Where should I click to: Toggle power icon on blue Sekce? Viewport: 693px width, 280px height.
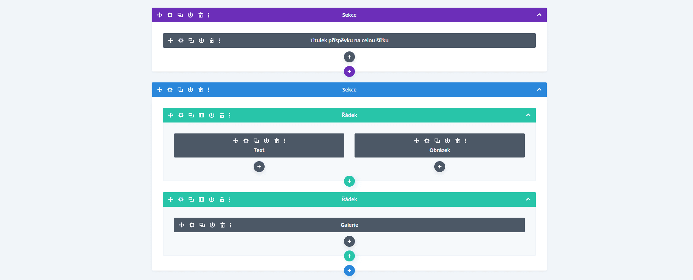[x=190, y=90]
